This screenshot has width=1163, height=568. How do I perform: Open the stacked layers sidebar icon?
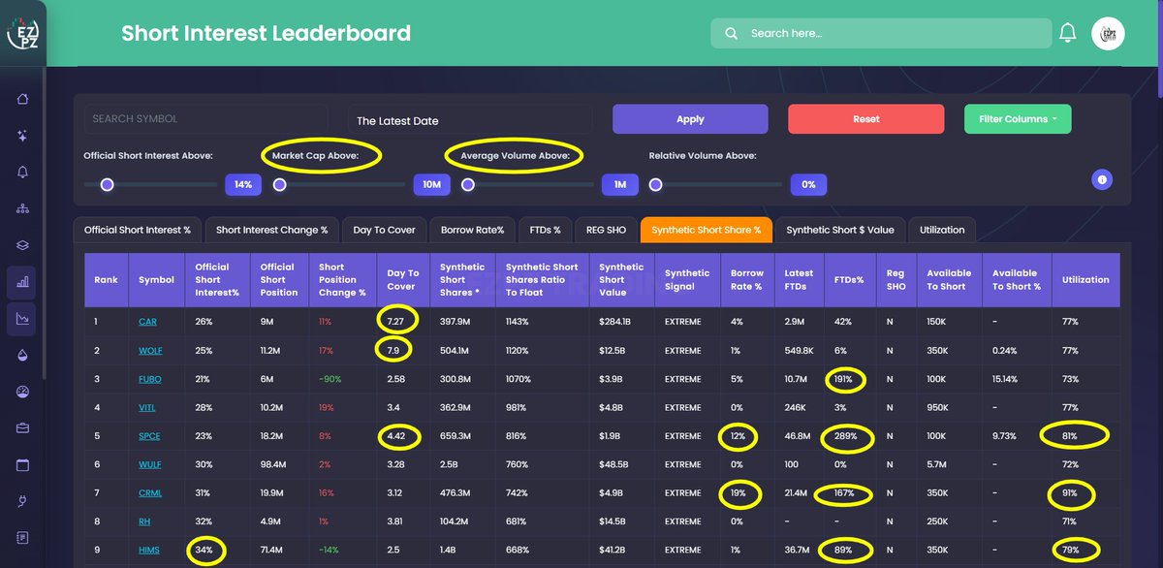click(x=22, y=245)
